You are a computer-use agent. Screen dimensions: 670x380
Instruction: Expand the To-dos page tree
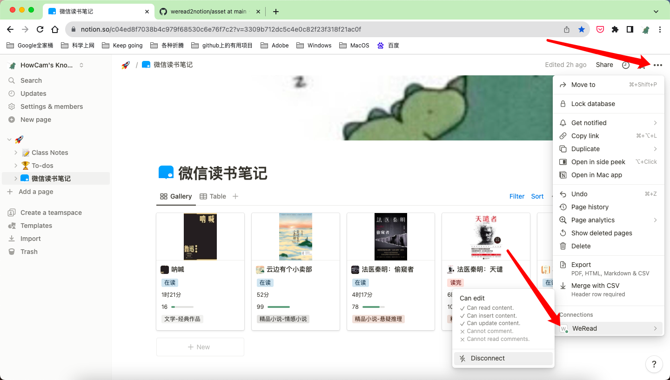[16, 166]
